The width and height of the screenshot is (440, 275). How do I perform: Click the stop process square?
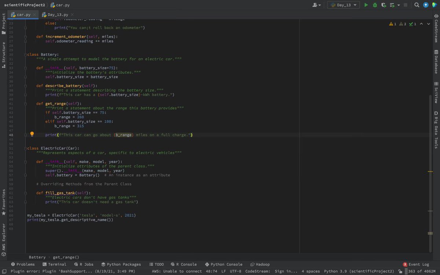[x=406, y=5]
